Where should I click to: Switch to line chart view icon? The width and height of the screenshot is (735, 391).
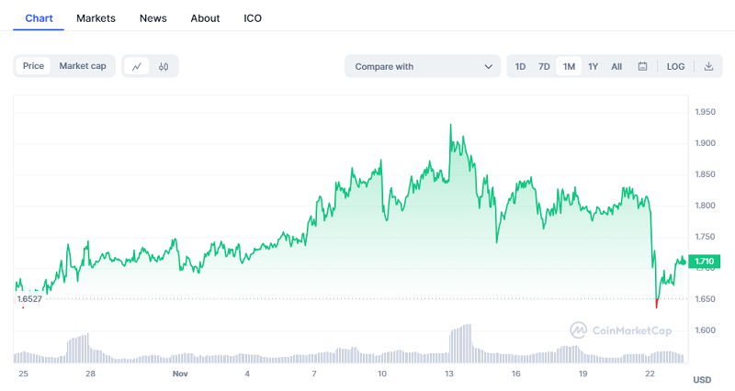tap(137, 66)
